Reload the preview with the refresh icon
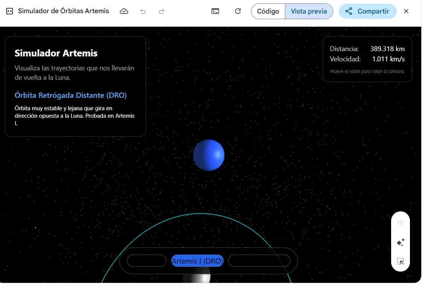 (x=238, y=11)
